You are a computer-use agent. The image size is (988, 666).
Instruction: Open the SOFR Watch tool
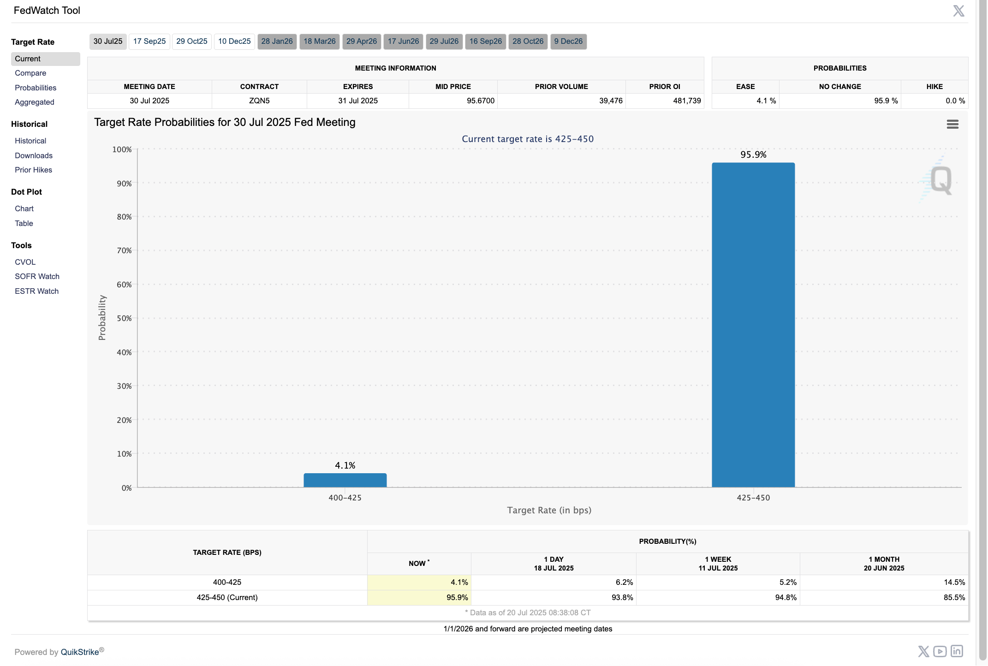37,276
